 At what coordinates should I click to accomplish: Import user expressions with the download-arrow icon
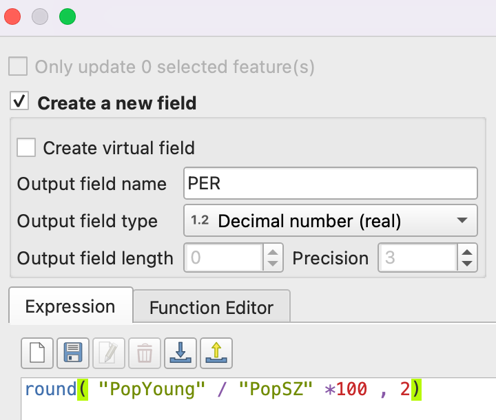[x=180, y=354]
